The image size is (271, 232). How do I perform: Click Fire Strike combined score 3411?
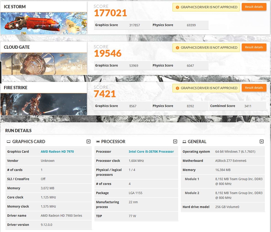pos(248,106)
